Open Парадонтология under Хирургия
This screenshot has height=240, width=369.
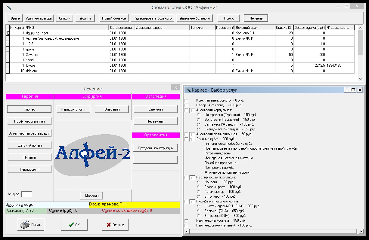73,109
